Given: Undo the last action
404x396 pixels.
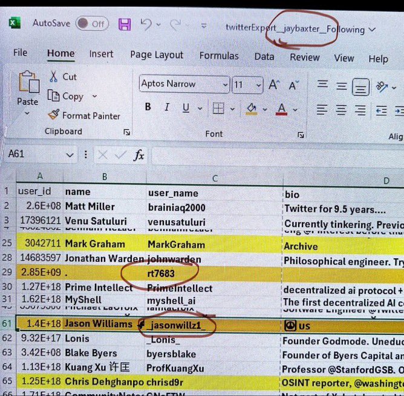Looking at the screenshot, I should pos(146,25).
